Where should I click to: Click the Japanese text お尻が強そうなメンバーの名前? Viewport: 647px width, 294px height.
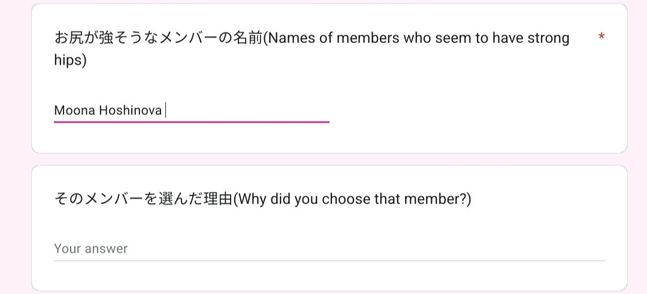click(158, 38)
